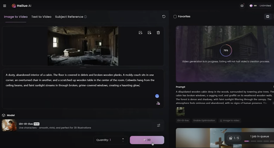Screen dimensions: 274x148
Task: Open the I2V-01-live model selector
Action: [x=76, y=125]
